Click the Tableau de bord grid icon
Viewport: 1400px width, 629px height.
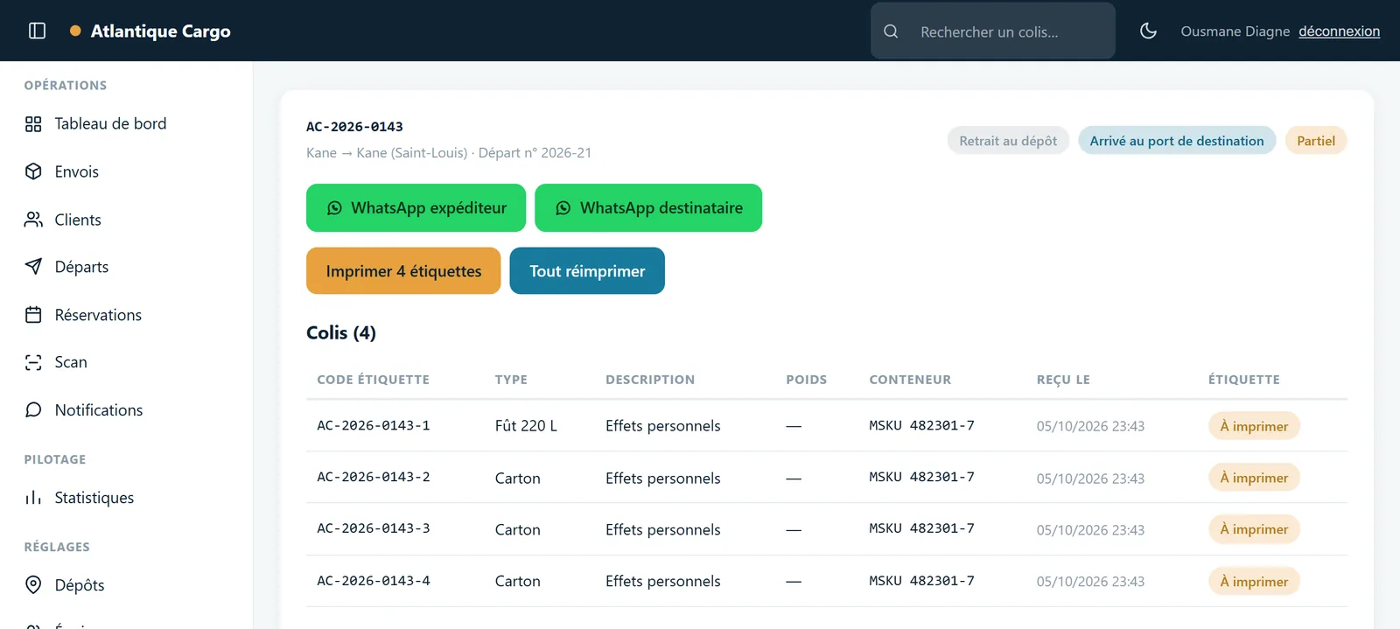[33, 124]
